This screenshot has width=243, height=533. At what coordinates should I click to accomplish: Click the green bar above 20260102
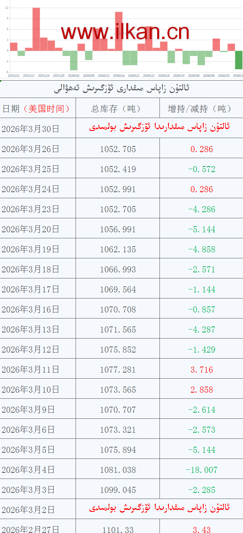(74, 60)
